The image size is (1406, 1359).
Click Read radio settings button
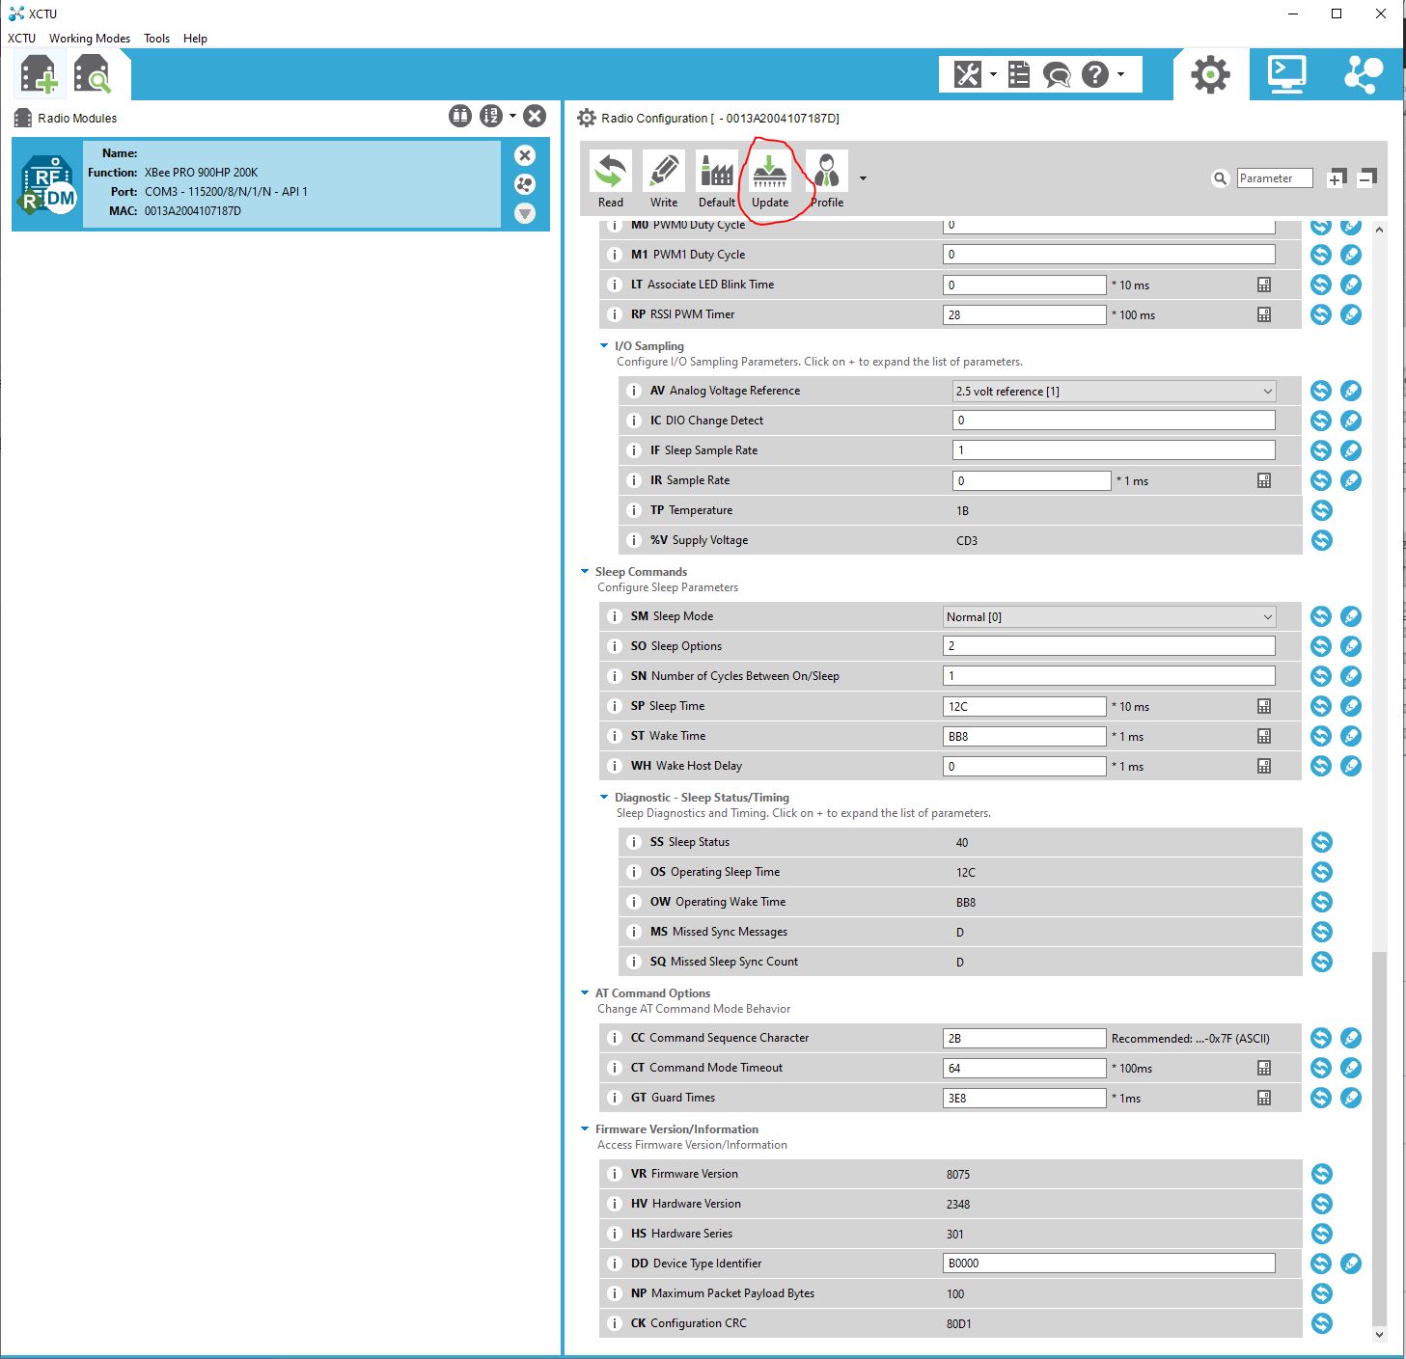[x=611, y=179]
